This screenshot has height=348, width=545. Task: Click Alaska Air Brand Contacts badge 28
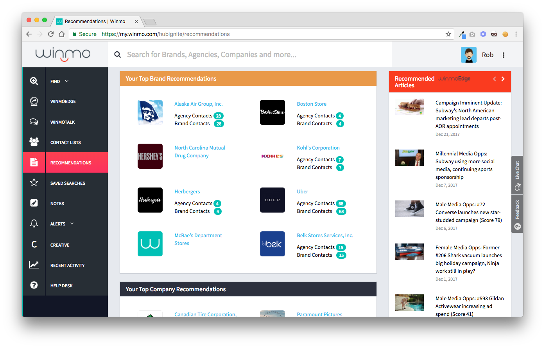[x=219, y=124]
